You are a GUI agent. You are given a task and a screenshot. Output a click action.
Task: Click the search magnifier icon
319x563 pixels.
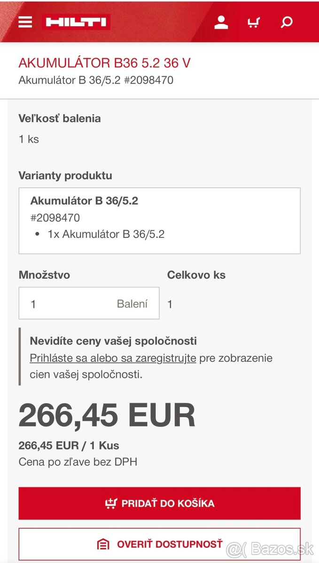click(287, 22)
